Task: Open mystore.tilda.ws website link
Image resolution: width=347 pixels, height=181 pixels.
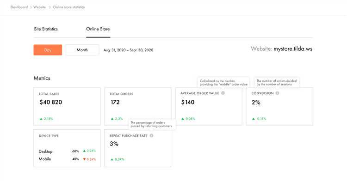Action: pyautogui.click(x=293, y=49)
